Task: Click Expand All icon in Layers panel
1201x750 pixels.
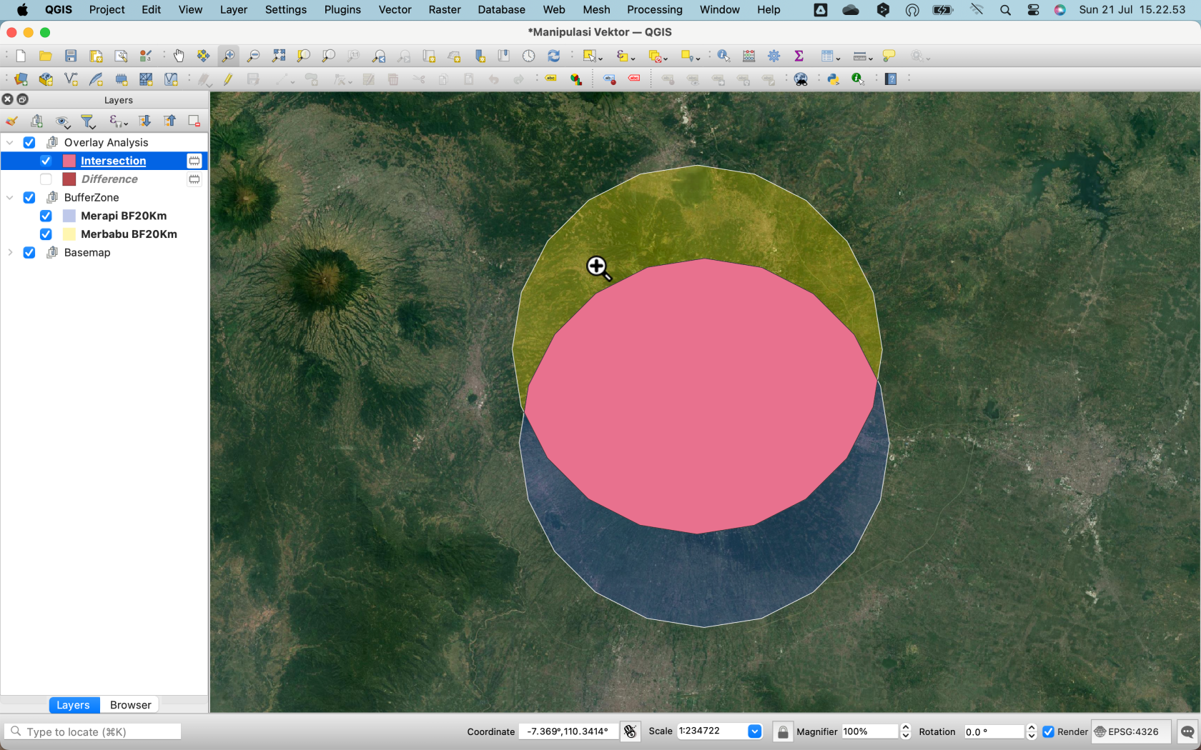Action: (x=144, y=121)
